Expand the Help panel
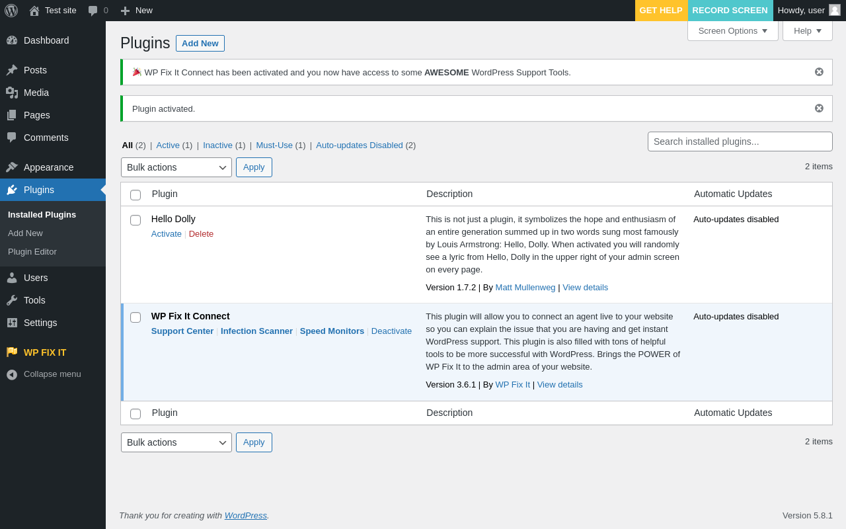The height and width of the screenshot is (529, 846). (807, 30)
